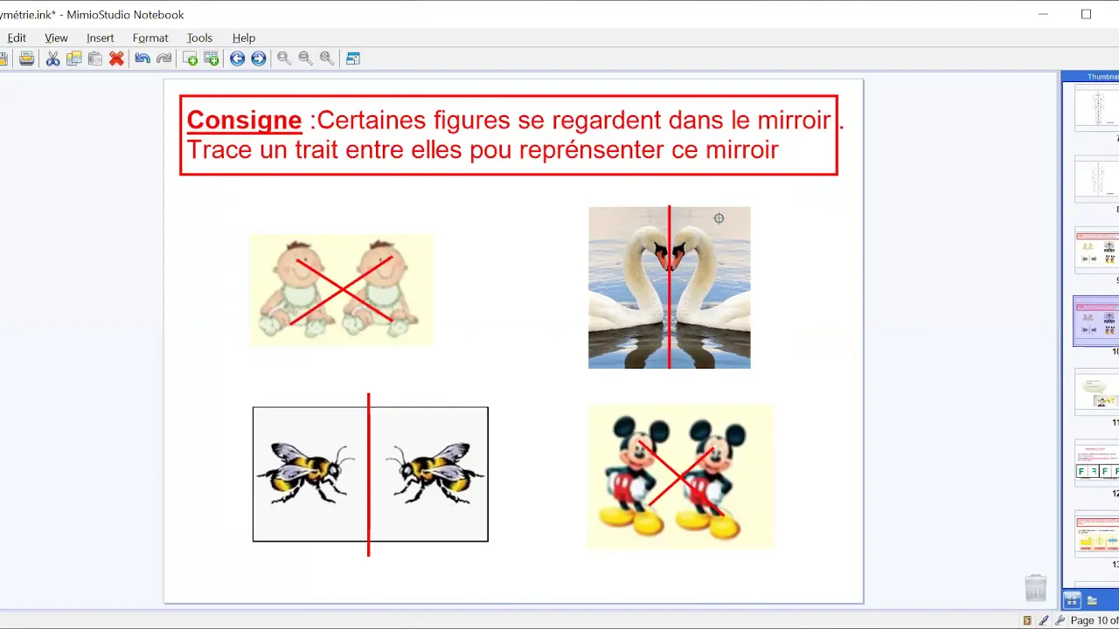Screen dimensions: 1119x629
Task: Click the 'Page 10 of' status text
Action: (x=1095, y=620)
